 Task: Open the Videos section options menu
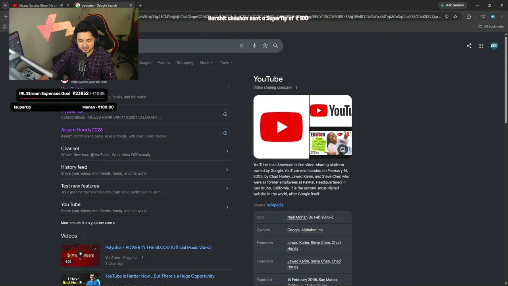tap(84, 236)
